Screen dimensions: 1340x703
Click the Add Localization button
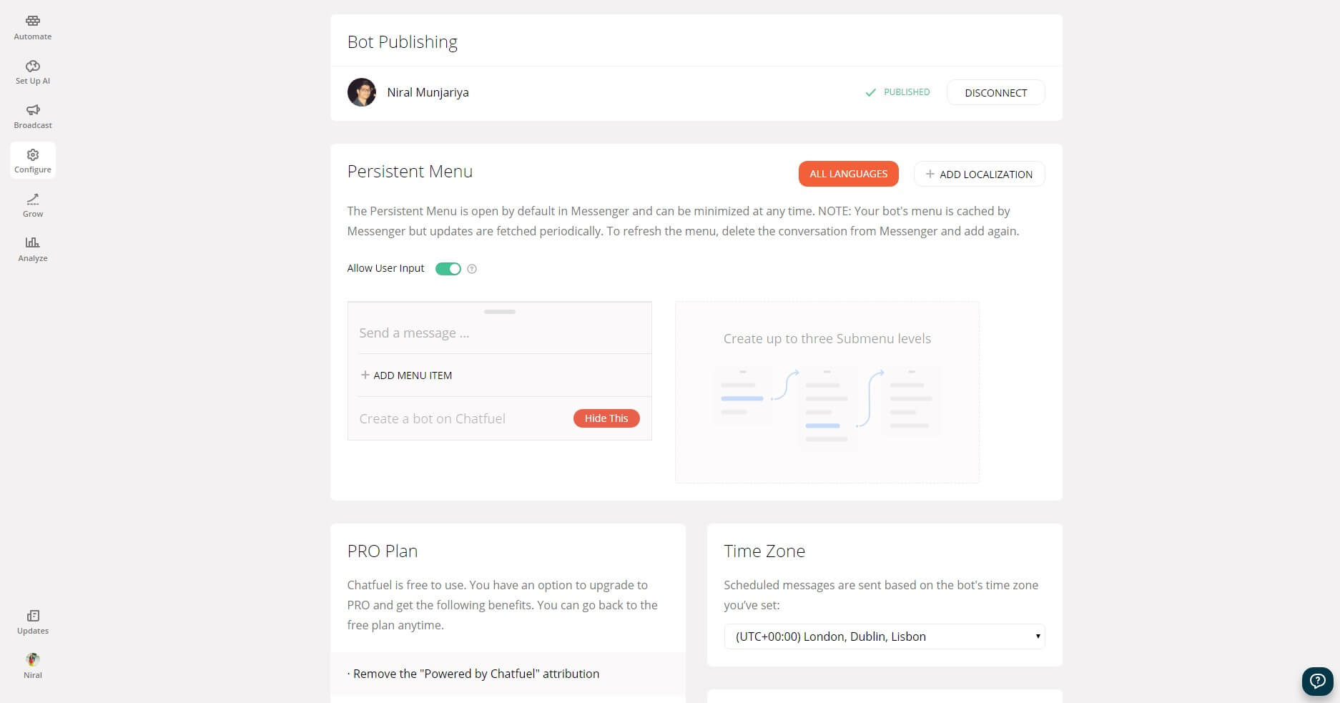979,174
